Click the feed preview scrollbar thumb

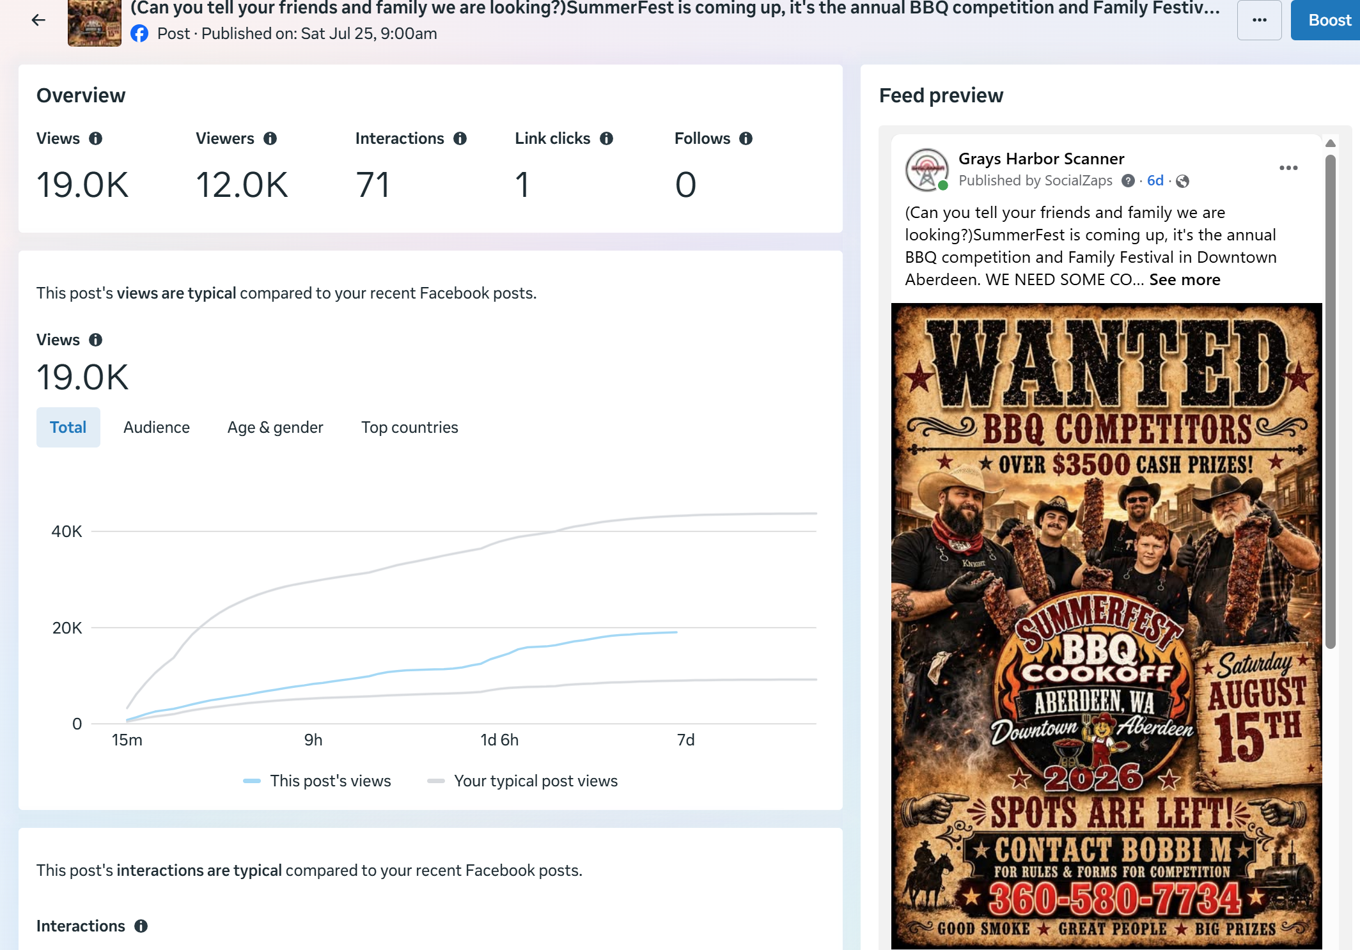pyautogui.click(x=1331, y=401)
